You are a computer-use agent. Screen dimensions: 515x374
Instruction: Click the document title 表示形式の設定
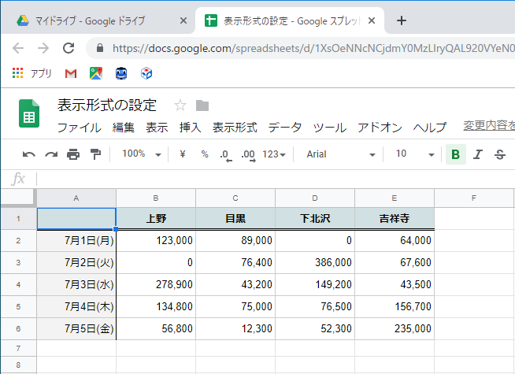(x=107, y=106)
